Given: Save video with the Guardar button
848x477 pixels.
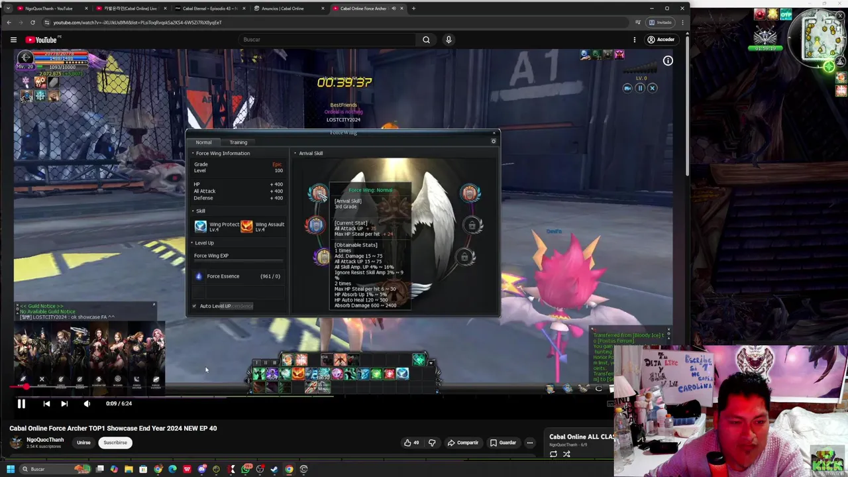Looking at the screenshot, I should pos(503,443).
